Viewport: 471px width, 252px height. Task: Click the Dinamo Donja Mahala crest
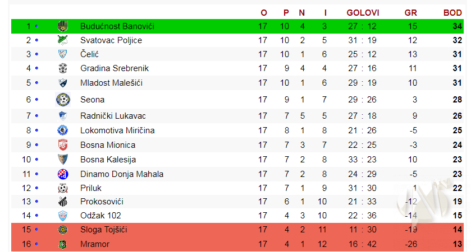click(x=63, y=174)
